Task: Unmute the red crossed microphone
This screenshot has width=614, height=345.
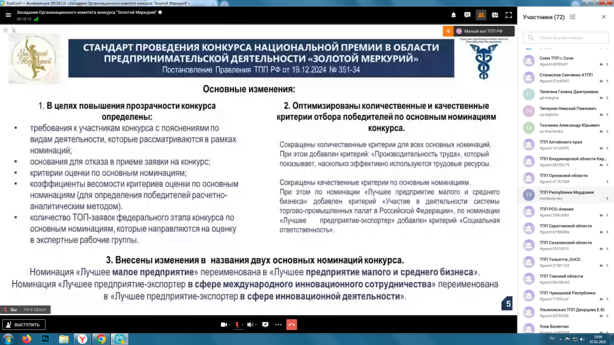Action: pyautogui.click(x=237, y=324)
